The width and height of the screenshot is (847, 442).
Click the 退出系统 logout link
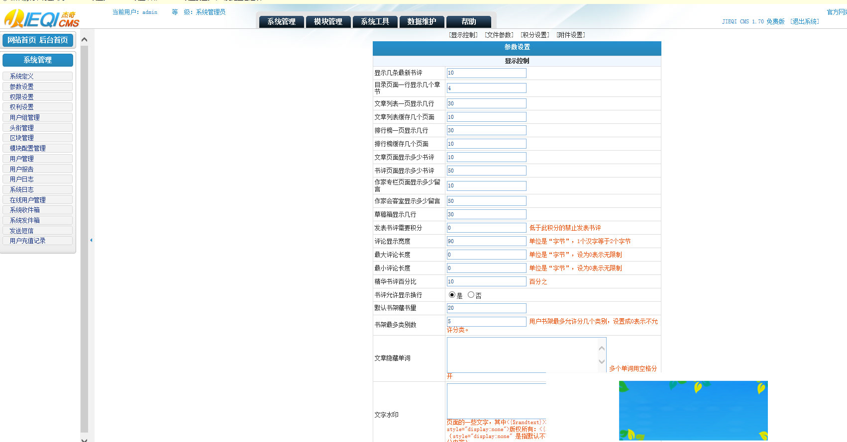tap(805, 21)
